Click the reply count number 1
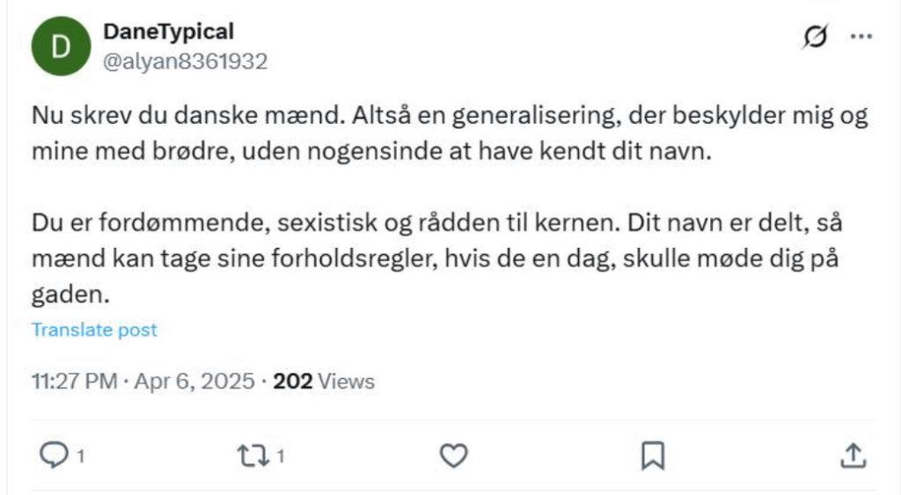Screen dimensions: 901x495 [81, 456]
